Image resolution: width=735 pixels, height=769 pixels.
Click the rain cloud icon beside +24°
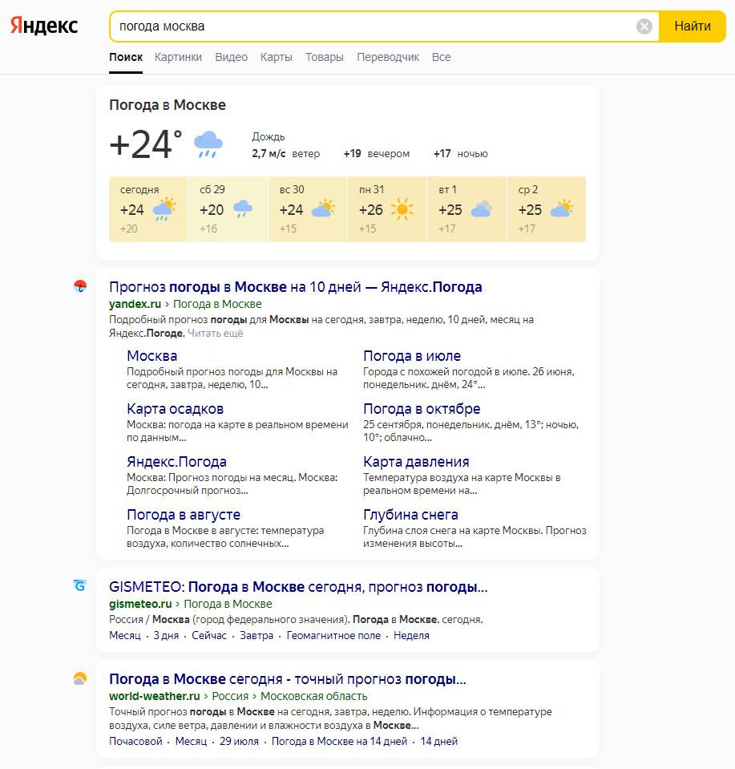pos(208,144)
